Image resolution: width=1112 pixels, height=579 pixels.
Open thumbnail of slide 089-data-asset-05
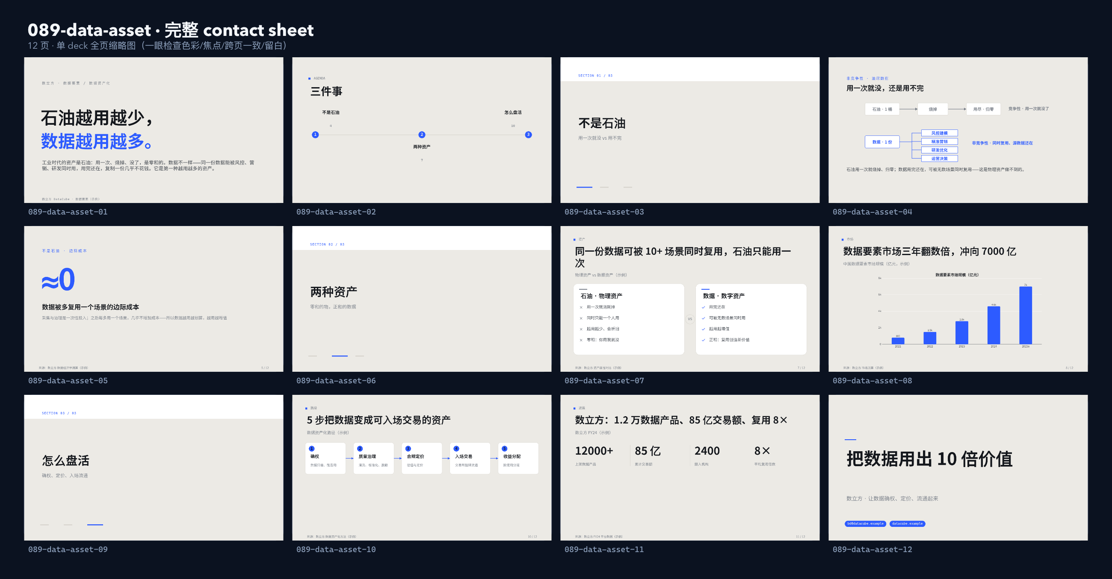[154, 299]
